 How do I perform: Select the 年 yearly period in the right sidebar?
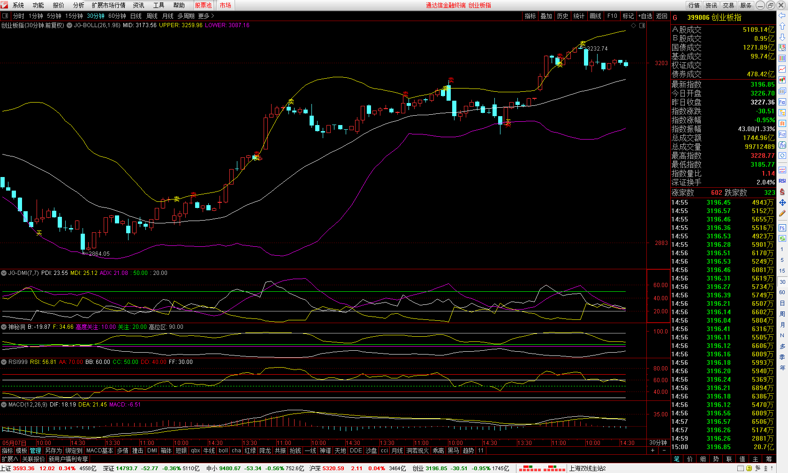tap(782, 368)
